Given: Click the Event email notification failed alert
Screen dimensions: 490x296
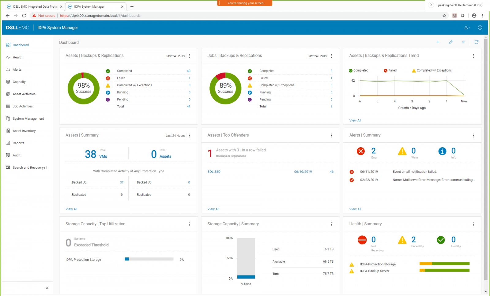Looking at the screenshot, I should [415, 172].
